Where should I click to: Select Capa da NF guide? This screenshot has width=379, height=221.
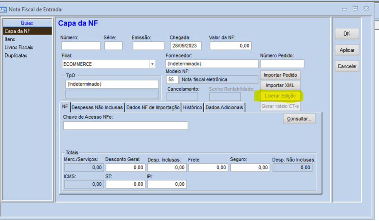pos(27,31)
